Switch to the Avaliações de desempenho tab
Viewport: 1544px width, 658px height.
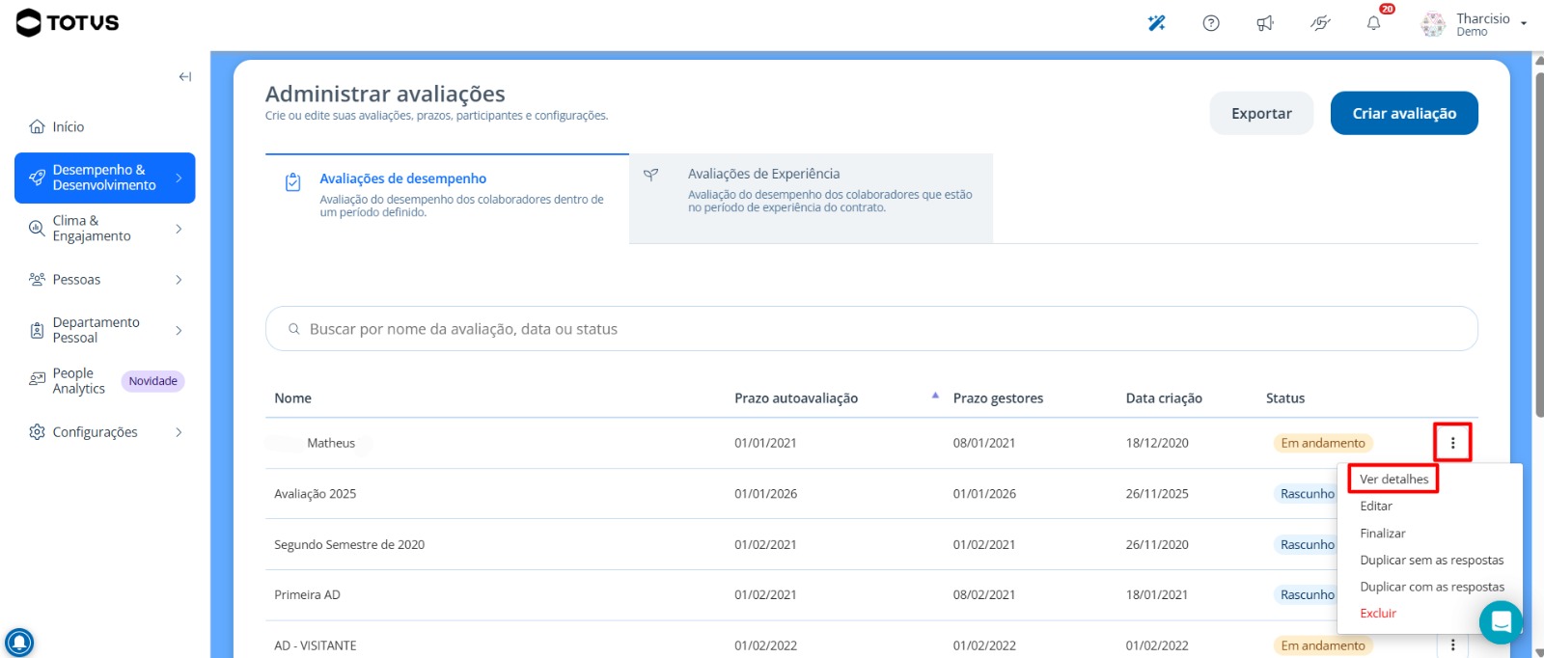tap(447, 199)
